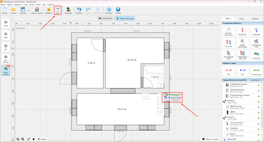
Task: Click the zoom in magnifier
Action: (23, 139)
